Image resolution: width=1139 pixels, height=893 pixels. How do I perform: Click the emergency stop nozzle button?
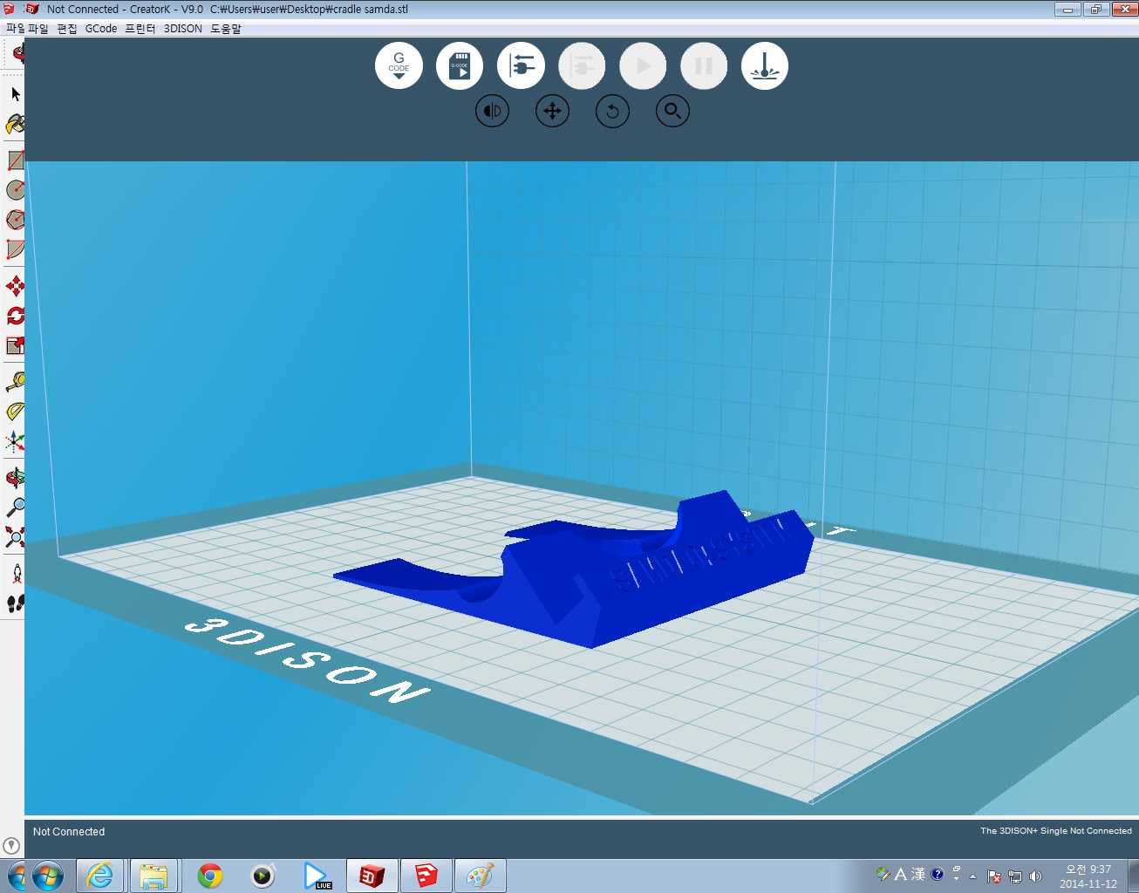tap(765, 65)
